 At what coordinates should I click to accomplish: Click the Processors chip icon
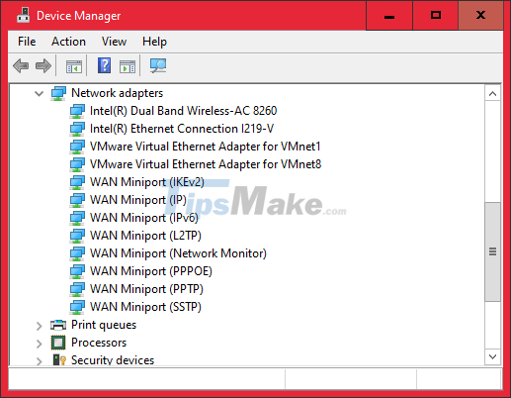pos(58,343)
